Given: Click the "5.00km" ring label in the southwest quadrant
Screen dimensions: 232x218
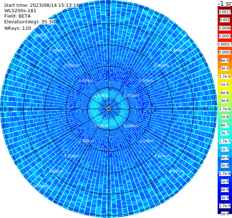Looking at the screenshot, I should pyautogui.click(x=41, y=186).
